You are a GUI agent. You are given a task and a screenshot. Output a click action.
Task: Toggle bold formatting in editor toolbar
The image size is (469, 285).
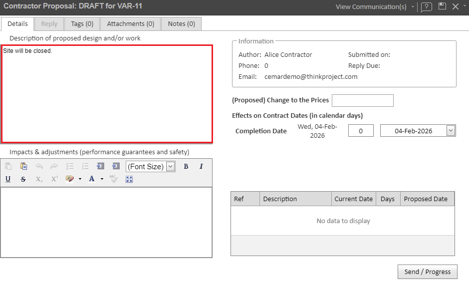click(186, 167)
